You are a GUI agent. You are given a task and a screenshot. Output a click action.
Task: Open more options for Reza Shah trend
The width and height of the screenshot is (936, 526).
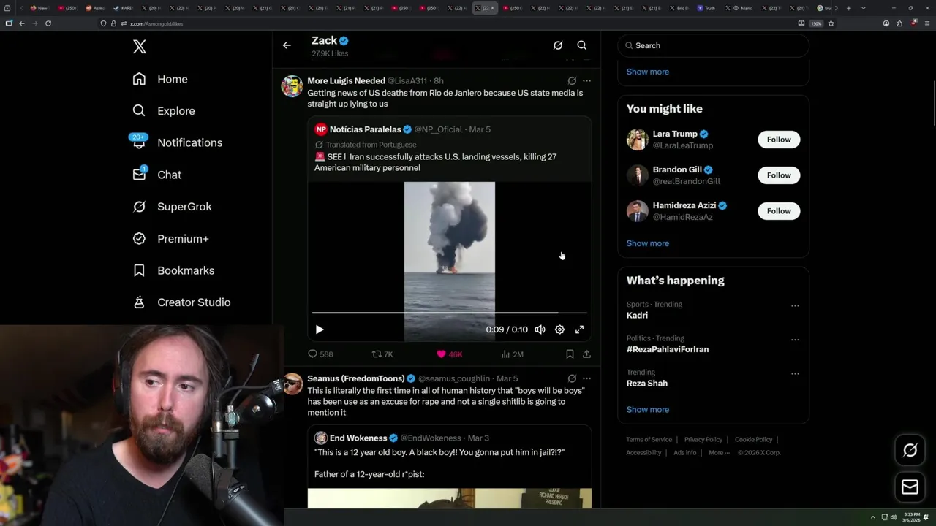coord(795,374)
